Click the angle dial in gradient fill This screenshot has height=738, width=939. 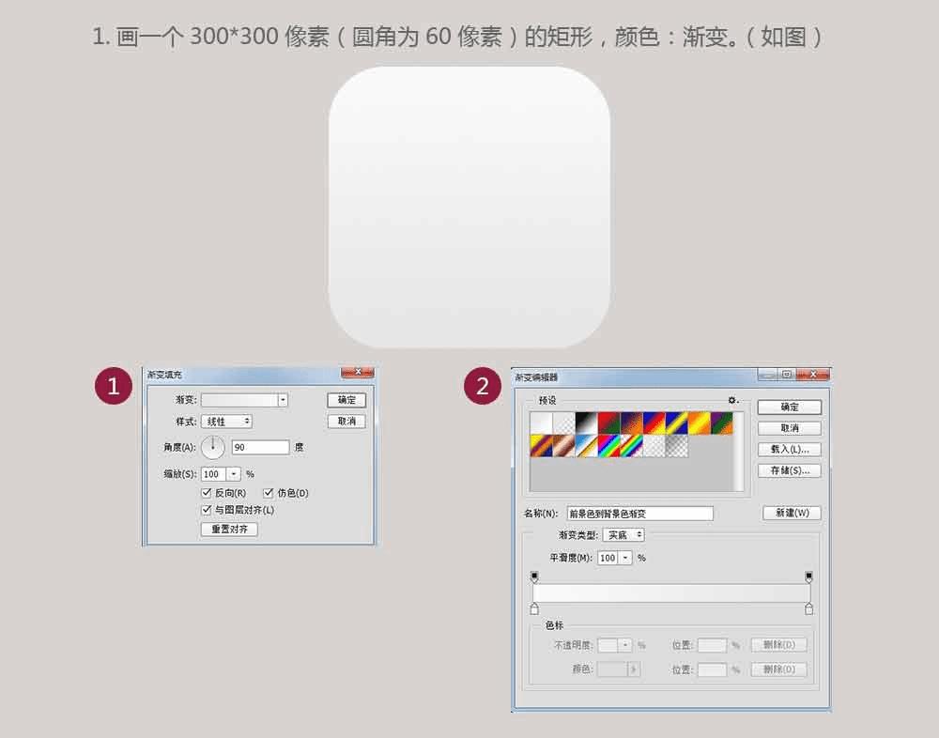212,447
